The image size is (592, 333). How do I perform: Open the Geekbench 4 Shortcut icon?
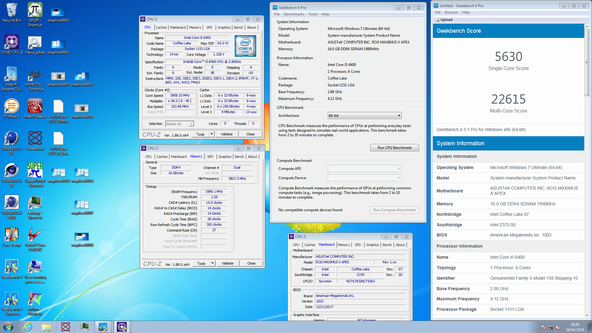coord(12,303)
